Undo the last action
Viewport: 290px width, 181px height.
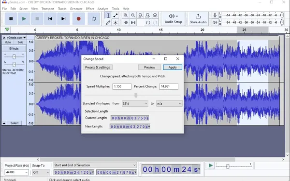pos(147,23)
